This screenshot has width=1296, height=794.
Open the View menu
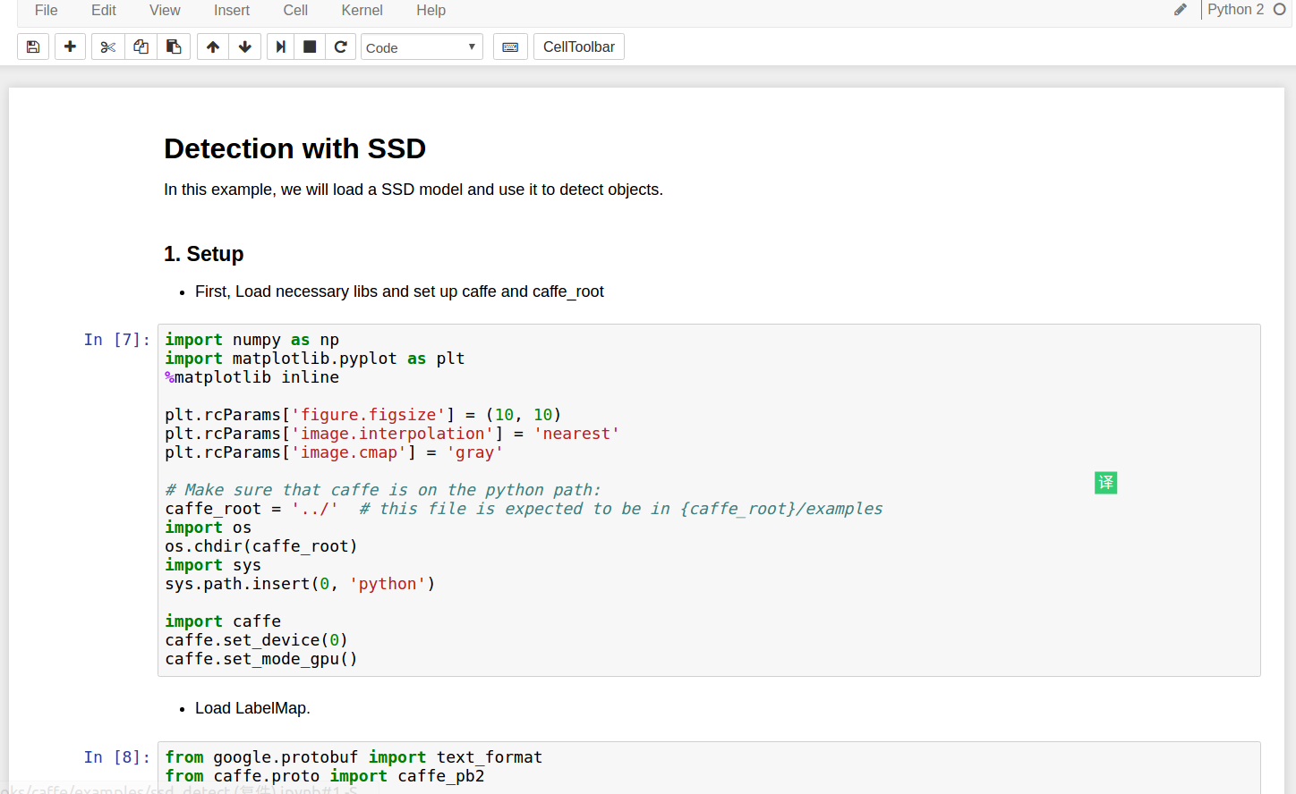click(165, 10)
